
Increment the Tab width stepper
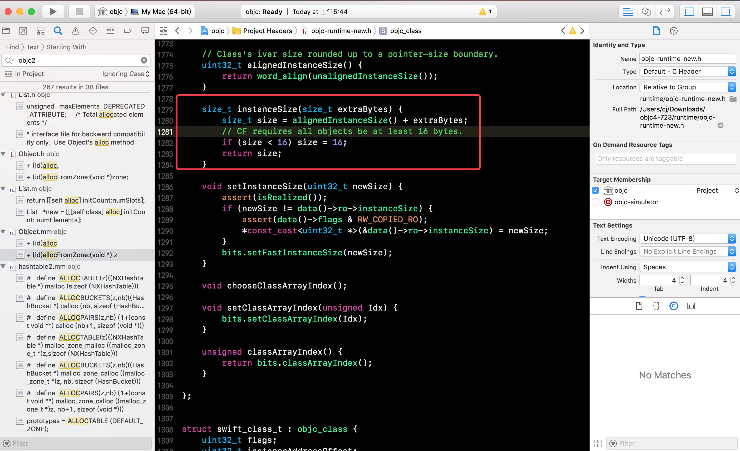click(x=682, y=278)
